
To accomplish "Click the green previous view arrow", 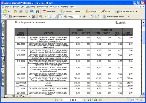I will tap(95, 100).
